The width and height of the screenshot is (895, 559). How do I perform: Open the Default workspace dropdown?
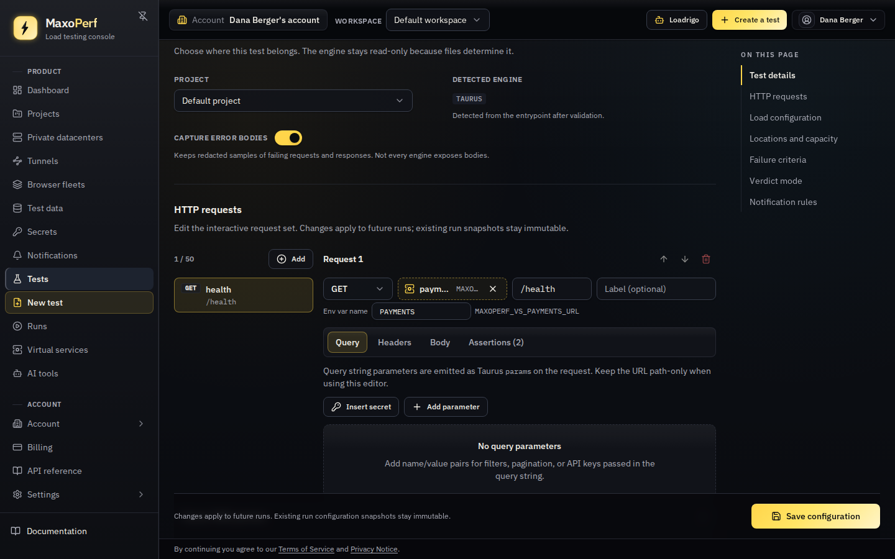coord(438,20)
